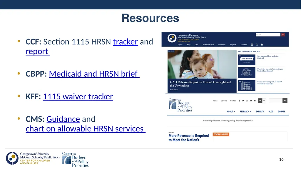Open the About Us menu on CCF site
This screenshot has height=169, width=301.
click(x=244, y=45)
